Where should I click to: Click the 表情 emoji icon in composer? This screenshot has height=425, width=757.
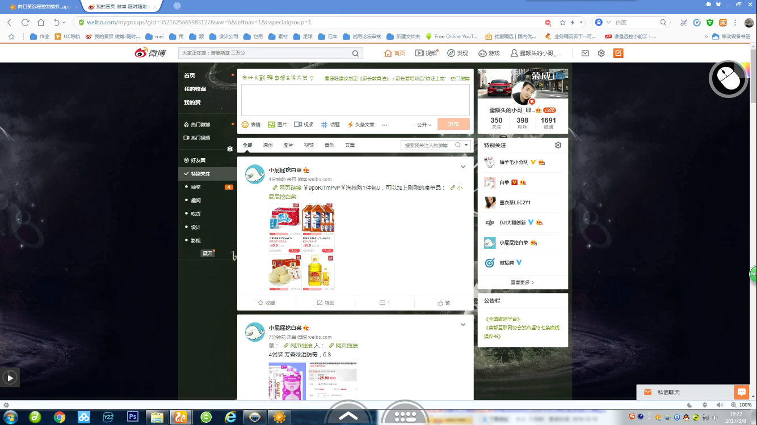click(245, 125)
